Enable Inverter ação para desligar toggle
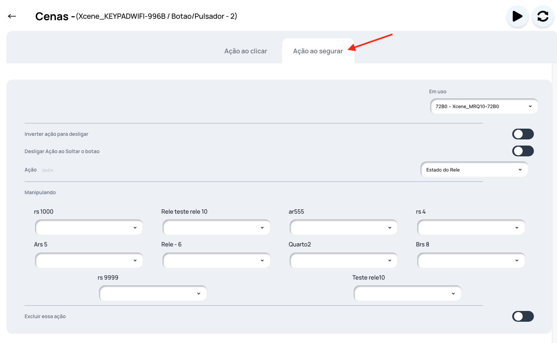The image size is (557, 343). 523,134
